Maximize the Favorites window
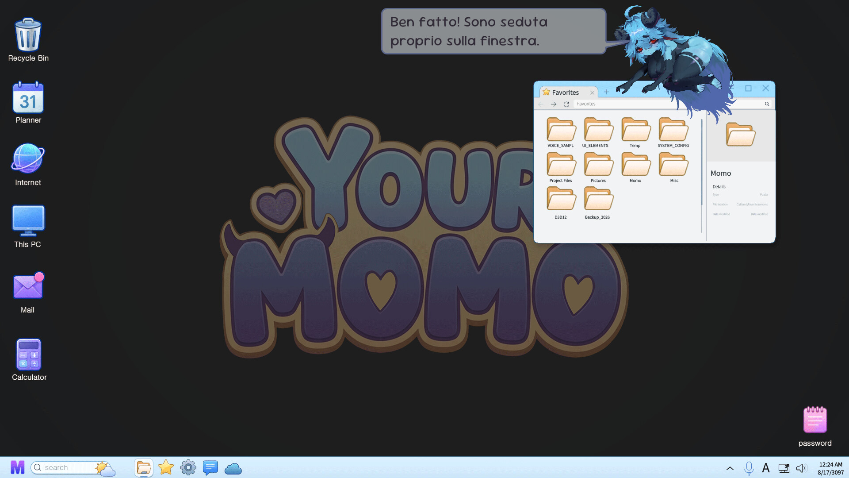This screenshot has height=478, width=849. coord(748,89)
